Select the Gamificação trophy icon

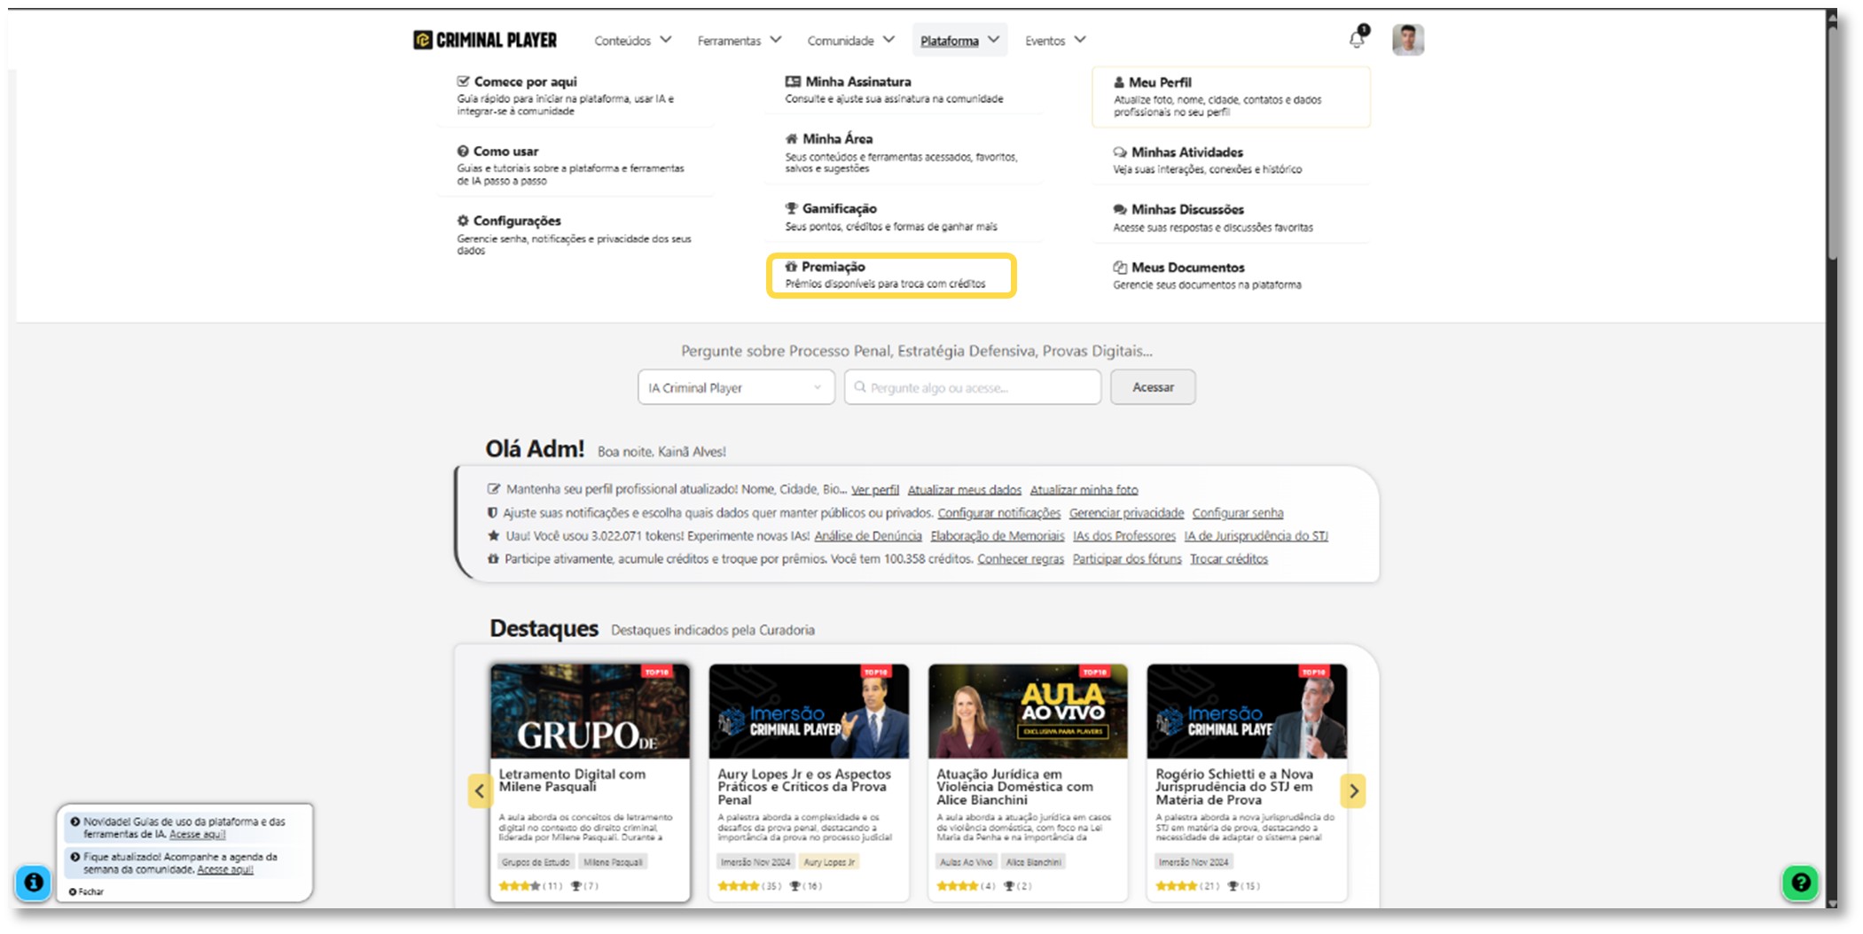click(792, 208)
